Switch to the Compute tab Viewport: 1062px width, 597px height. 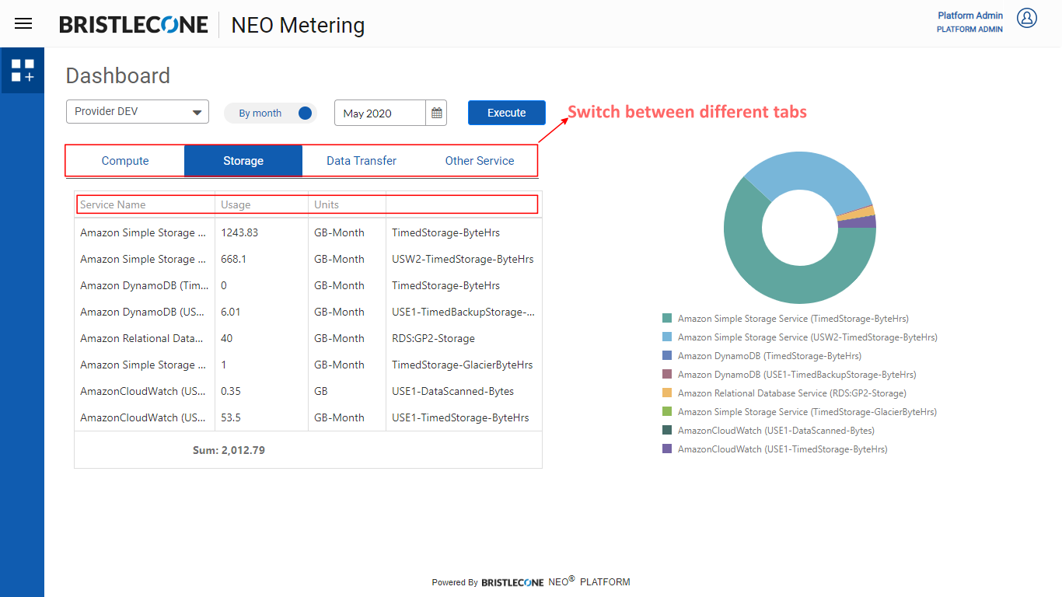pyautogui.click(x=125, y=161)
